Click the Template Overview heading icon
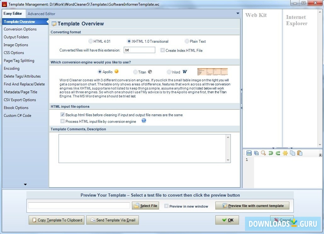324x234 pixels. click(x=54, y=24)
